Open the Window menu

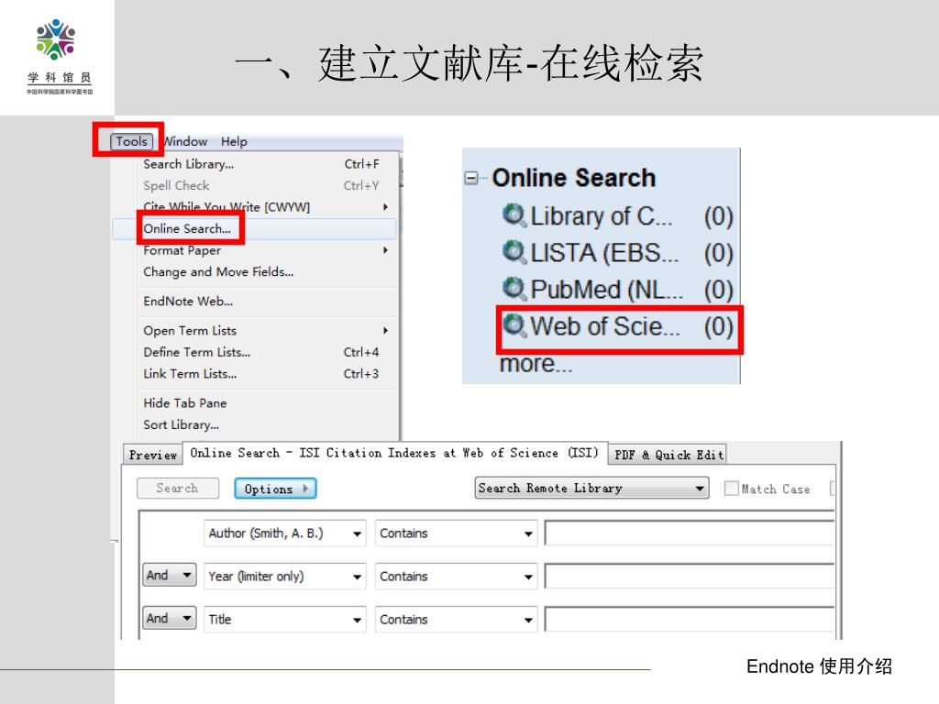click(185, 141)
